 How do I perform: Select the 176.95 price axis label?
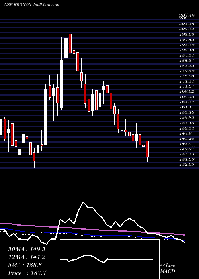tap(187, 76)
